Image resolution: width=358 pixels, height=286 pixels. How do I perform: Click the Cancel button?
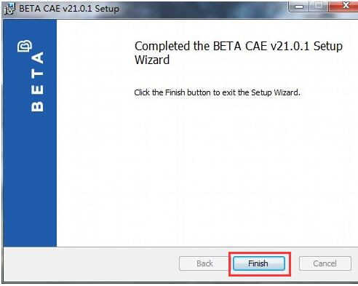click(x=325, y=263)
